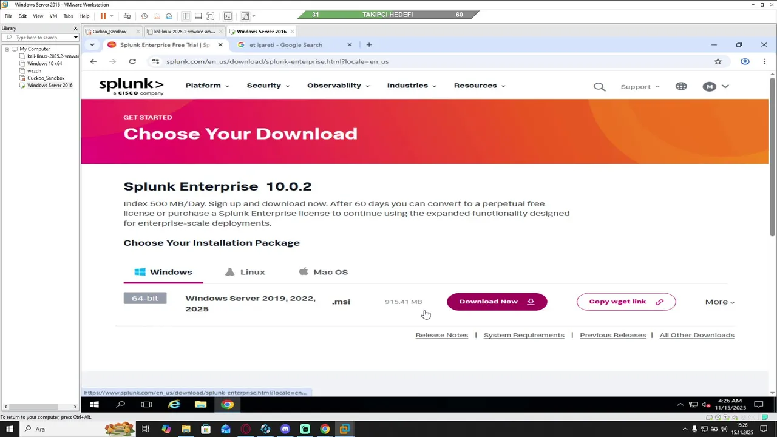The height and width of the screenshot is (437, 777).
Task: Close the Library panel with its X
Action: coord(76,28)
